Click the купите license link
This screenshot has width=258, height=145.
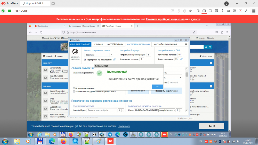pos(196,19)
